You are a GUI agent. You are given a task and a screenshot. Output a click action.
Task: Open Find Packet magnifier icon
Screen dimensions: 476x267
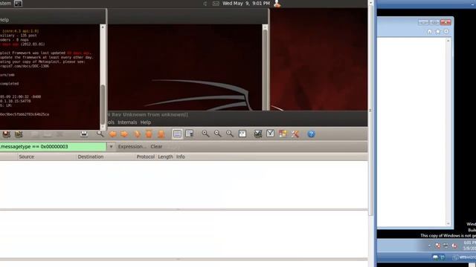[100, 133]
